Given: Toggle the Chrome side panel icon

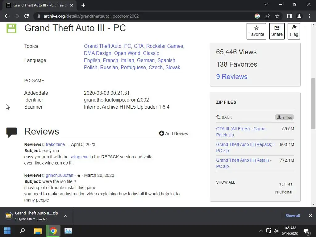Looking at the screenshot, I should pyautogui.click(x=289, y=16).
